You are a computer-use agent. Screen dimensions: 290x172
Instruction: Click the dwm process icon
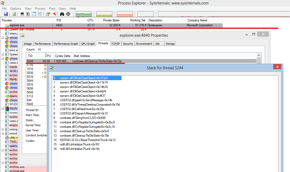point(7,50)
